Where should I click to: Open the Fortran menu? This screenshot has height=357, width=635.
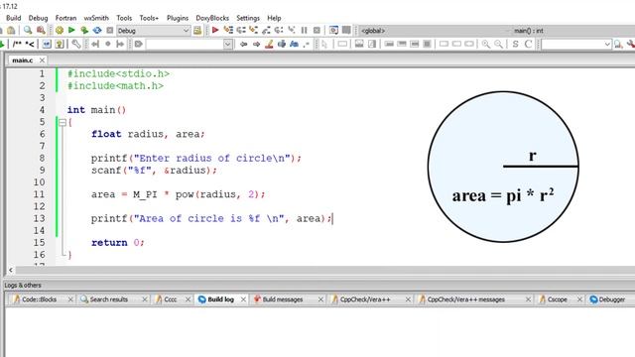click(x=66, y=18)
